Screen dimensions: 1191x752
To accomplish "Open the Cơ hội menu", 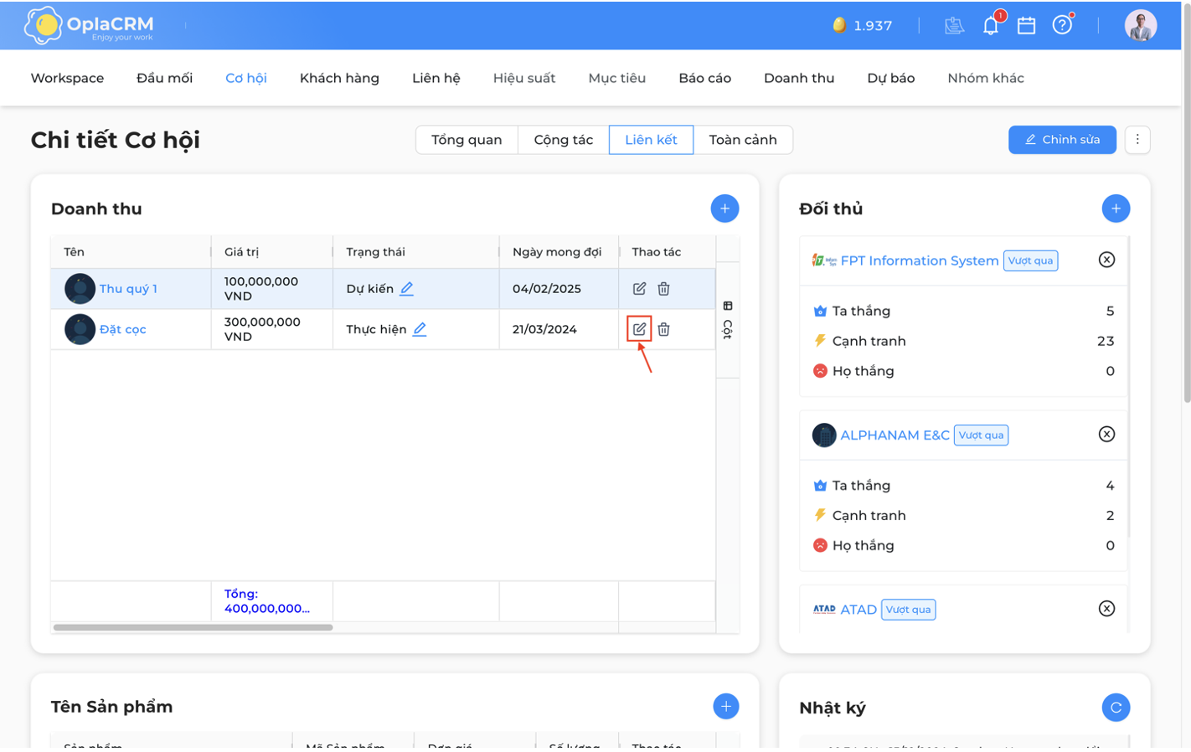I will [x=246, y=78].
